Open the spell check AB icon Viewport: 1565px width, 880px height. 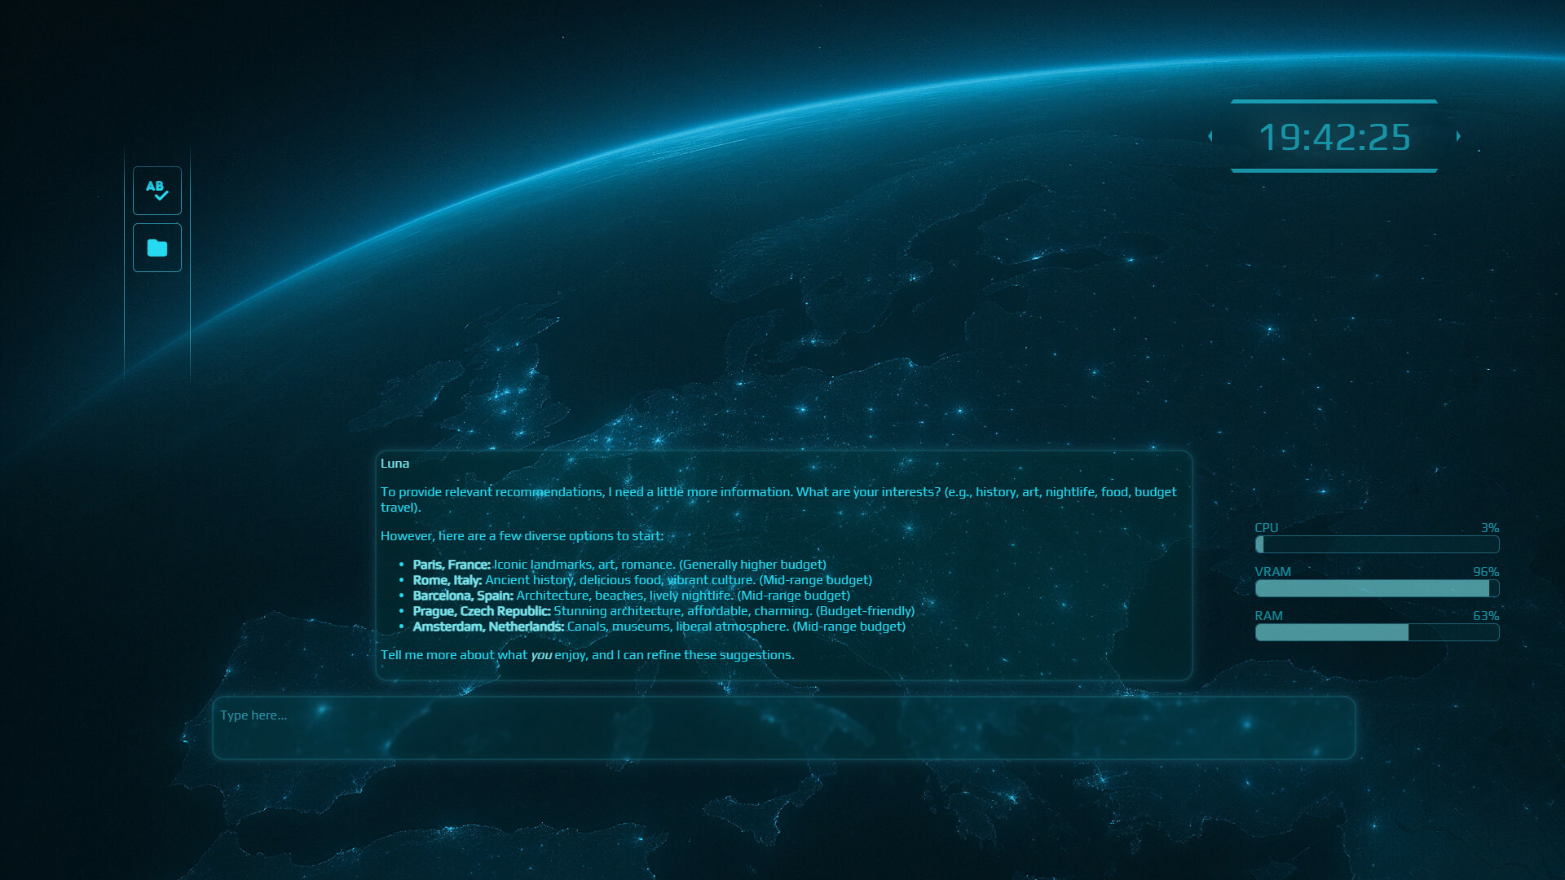click(x=157, y=191)
